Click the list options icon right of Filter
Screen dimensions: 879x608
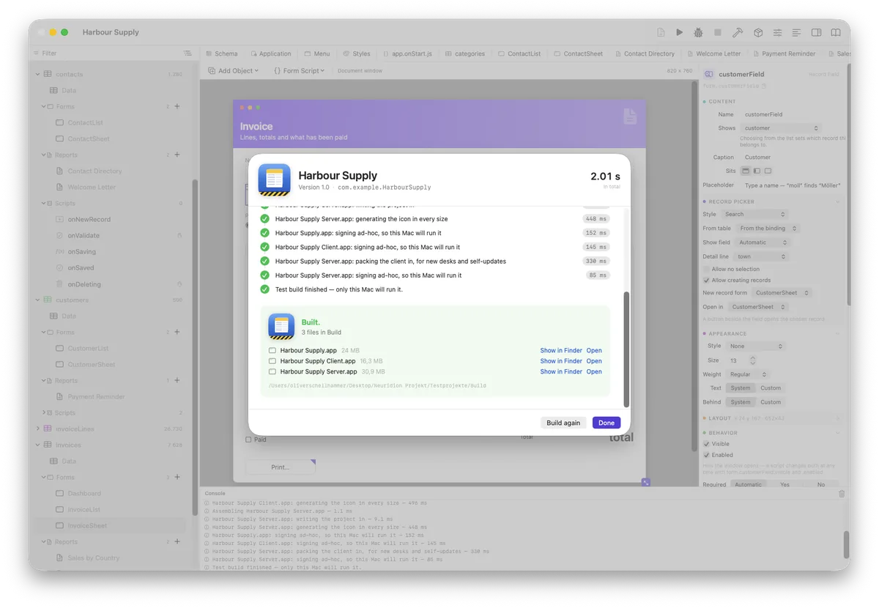click(188, 53)
